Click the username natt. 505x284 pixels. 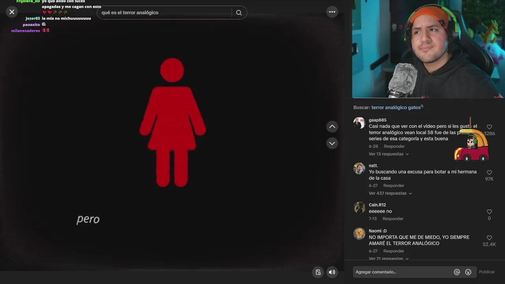pos(373,166)
